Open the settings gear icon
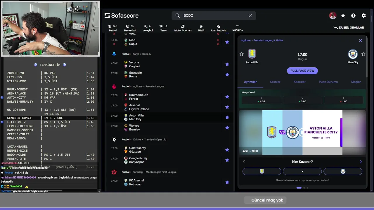The height and width of the screenshot is (210, 374). click(x=363, y=16)
